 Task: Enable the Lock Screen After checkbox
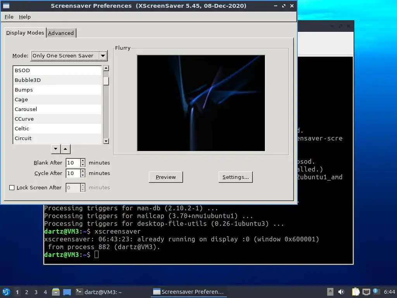click(x=12, y=187)
